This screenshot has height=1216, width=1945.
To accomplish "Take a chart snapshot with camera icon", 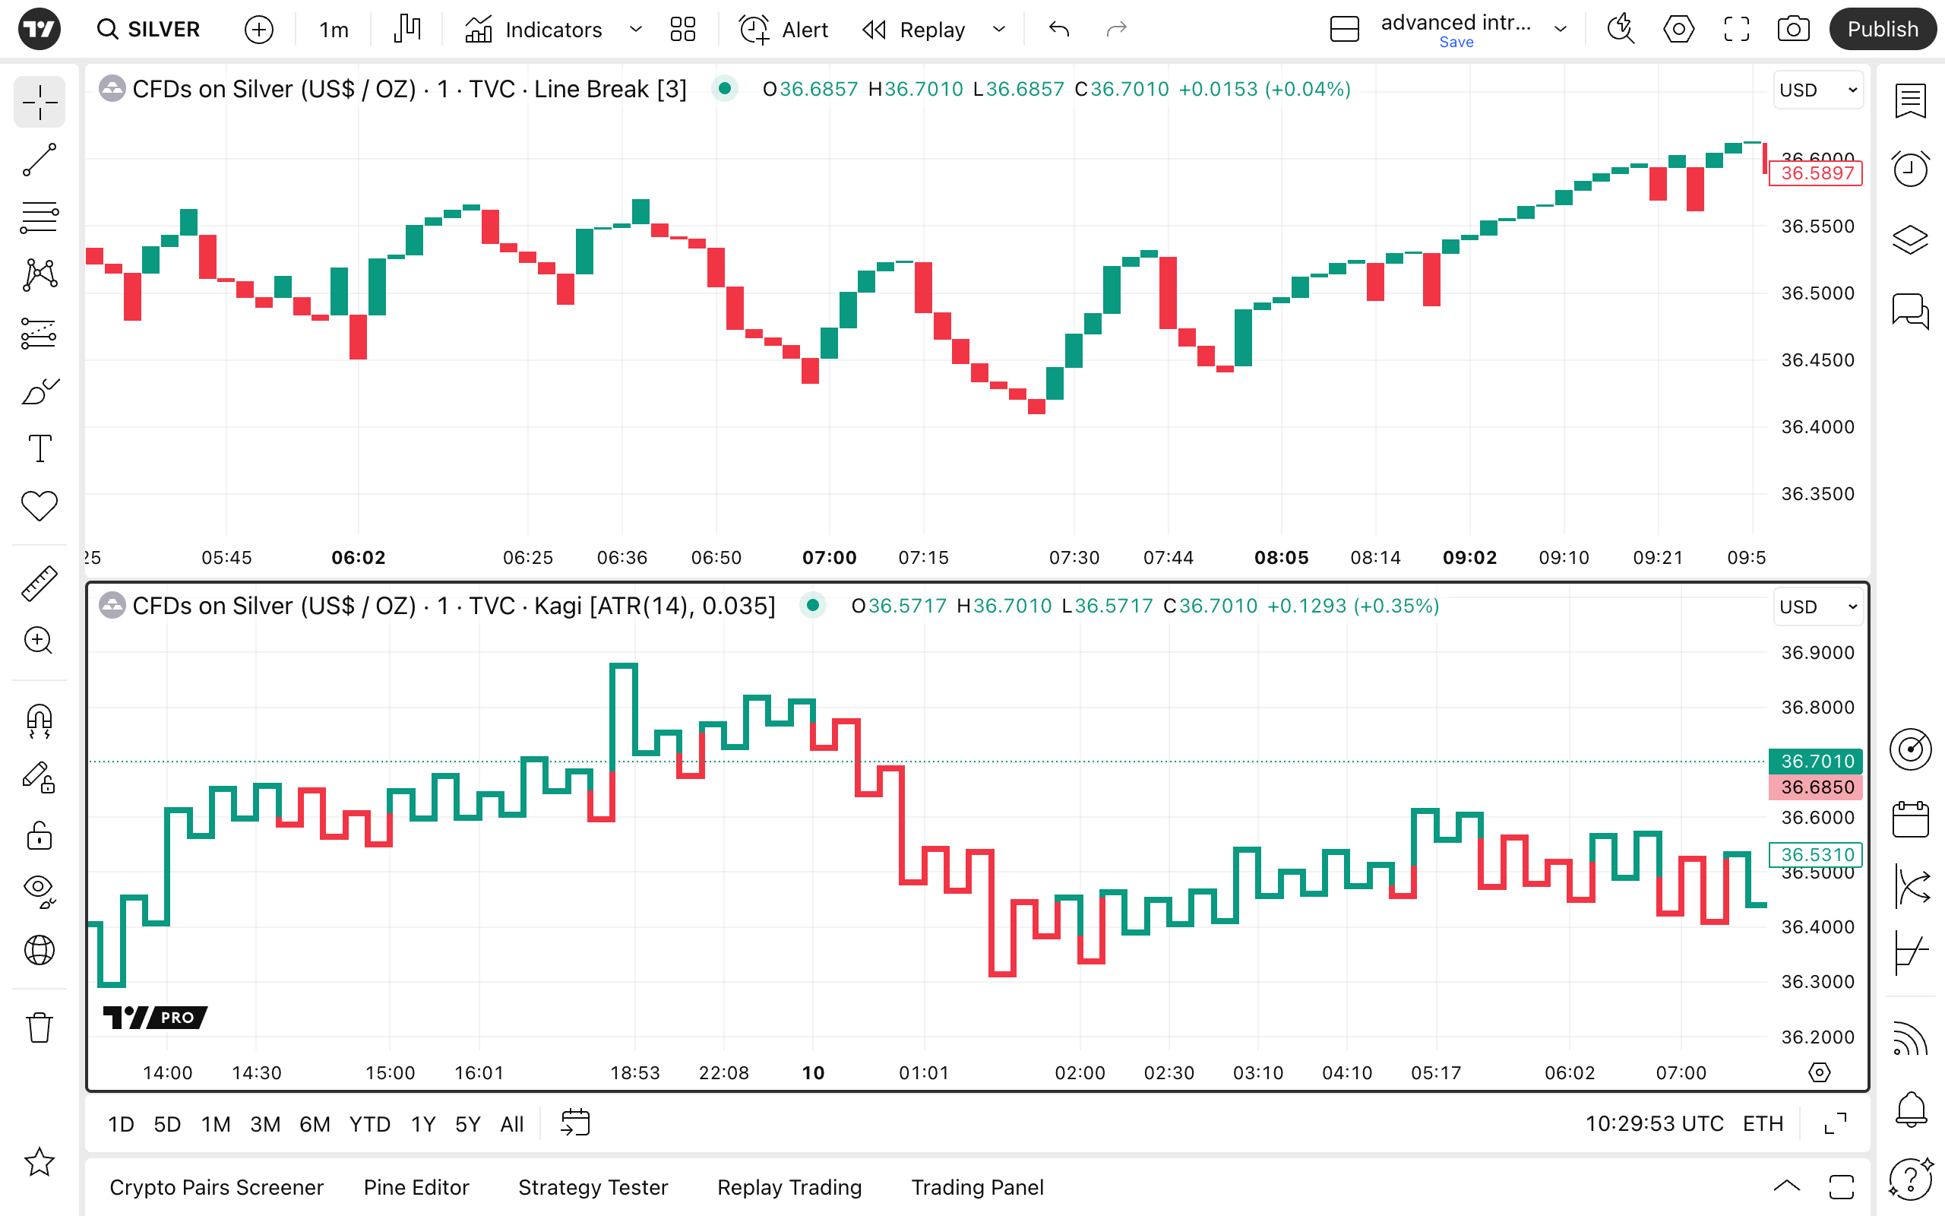I will (x=1793, y=30).
